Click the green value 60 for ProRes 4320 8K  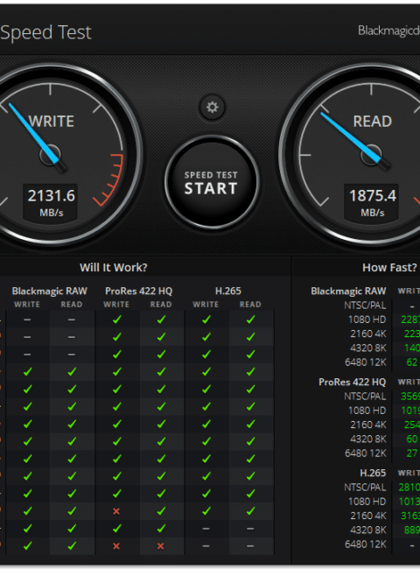[x=411, y=439]
